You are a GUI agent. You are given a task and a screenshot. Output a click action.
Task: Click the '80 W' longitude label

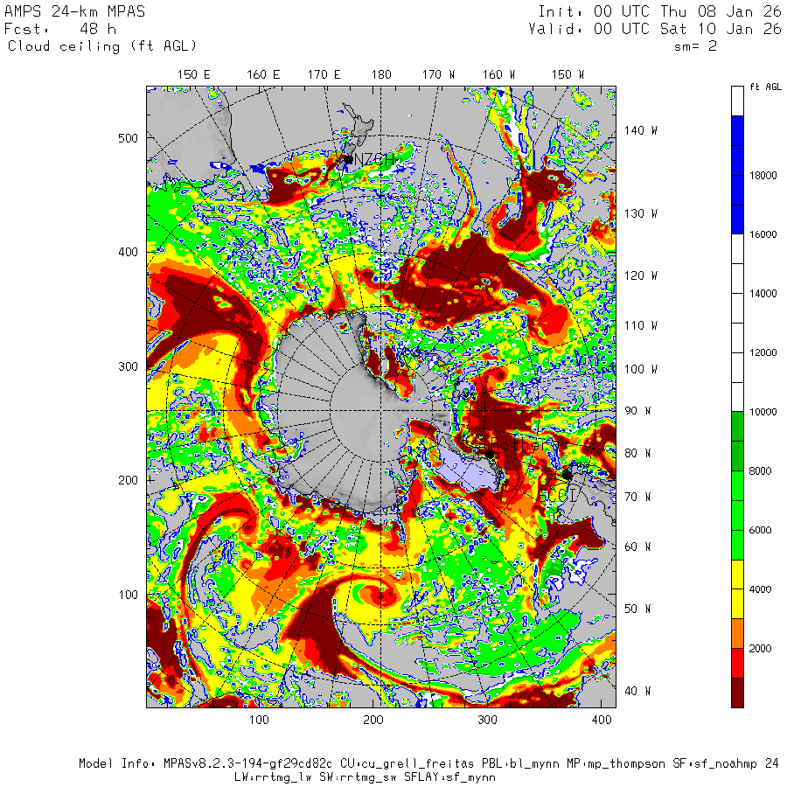pos(637,453)
